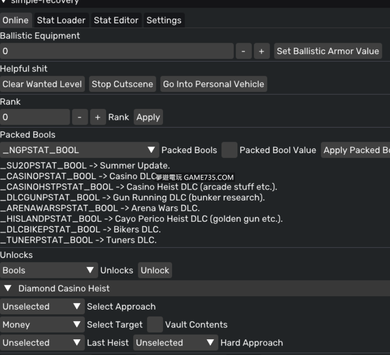Collapse the simple-recovery window header
The height and width of the screenshot is (355, 390).
4,2
